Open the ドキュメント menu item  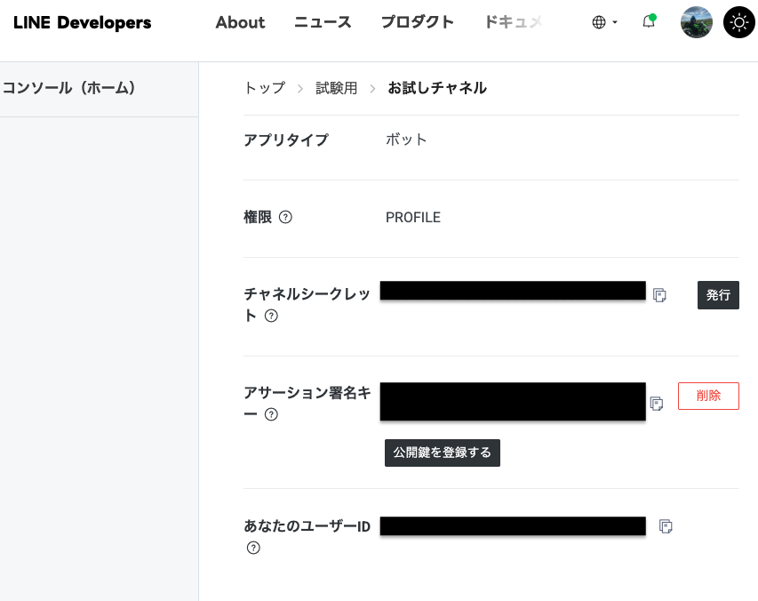pyautogui.click(x=514, y=22)
